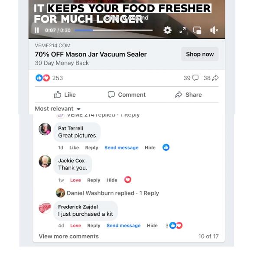Enable picture-in-picture mode
This screenshot has height=260, width=260.
(197, 30)
